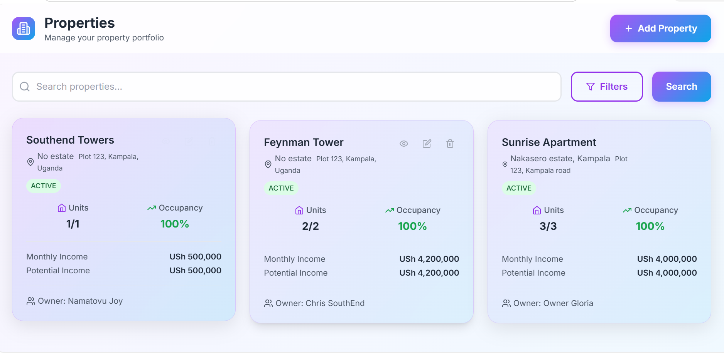Open the Feynman Tower property title
This screenshot has height=353, width=724.
(x=304, y=142)
